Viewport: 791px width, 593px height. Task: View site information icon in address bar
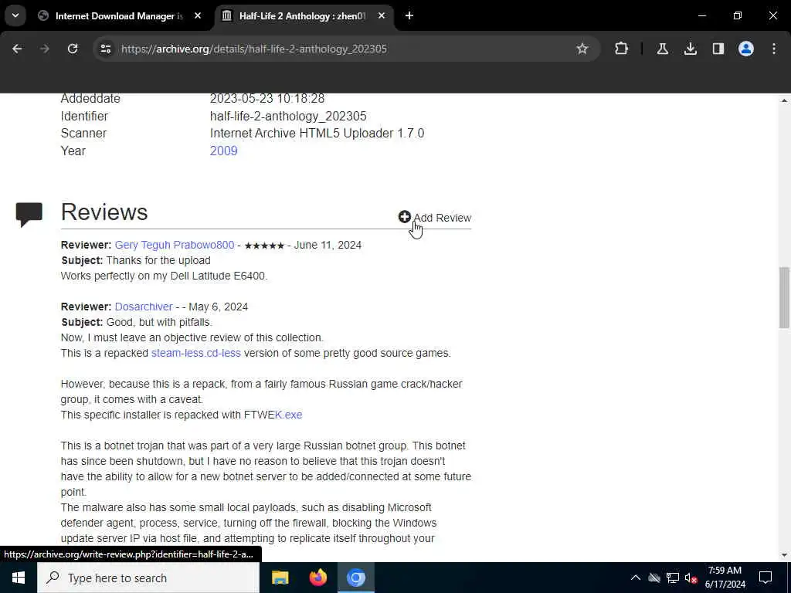(x=105, y=49)
